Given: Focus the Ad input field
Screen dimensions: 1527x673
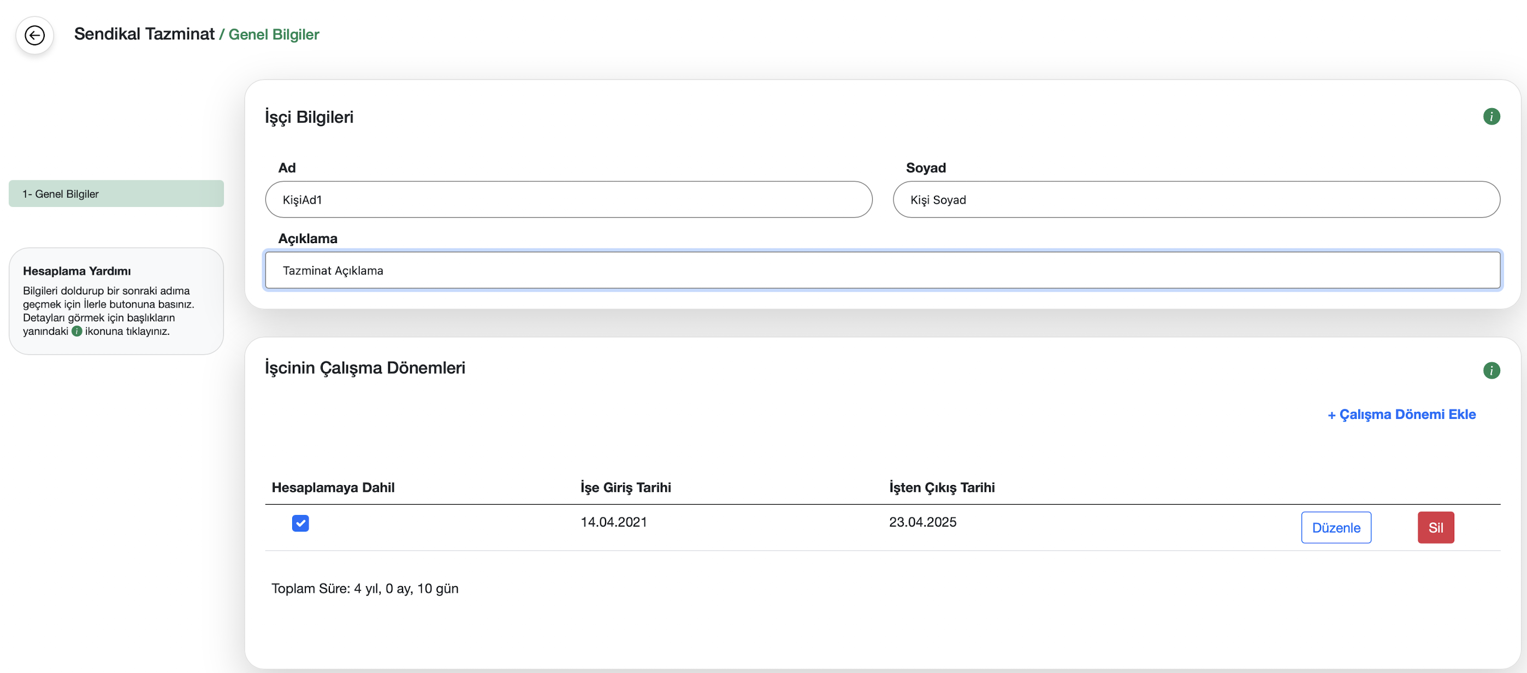Looking at the screenshot, I should click(568, 200).
